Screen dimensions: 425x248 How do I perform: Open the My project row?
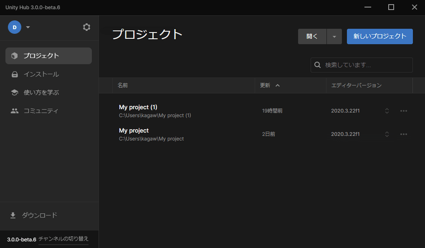(262, 134)
